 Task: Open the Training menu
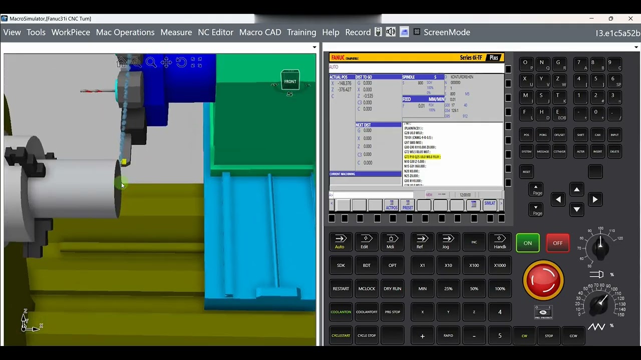pos(301,32)
